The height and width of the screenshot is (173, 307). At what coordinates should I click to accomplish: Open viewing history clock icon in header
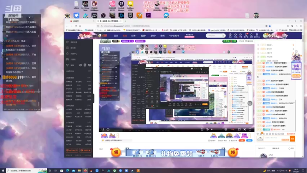point(230,35)
